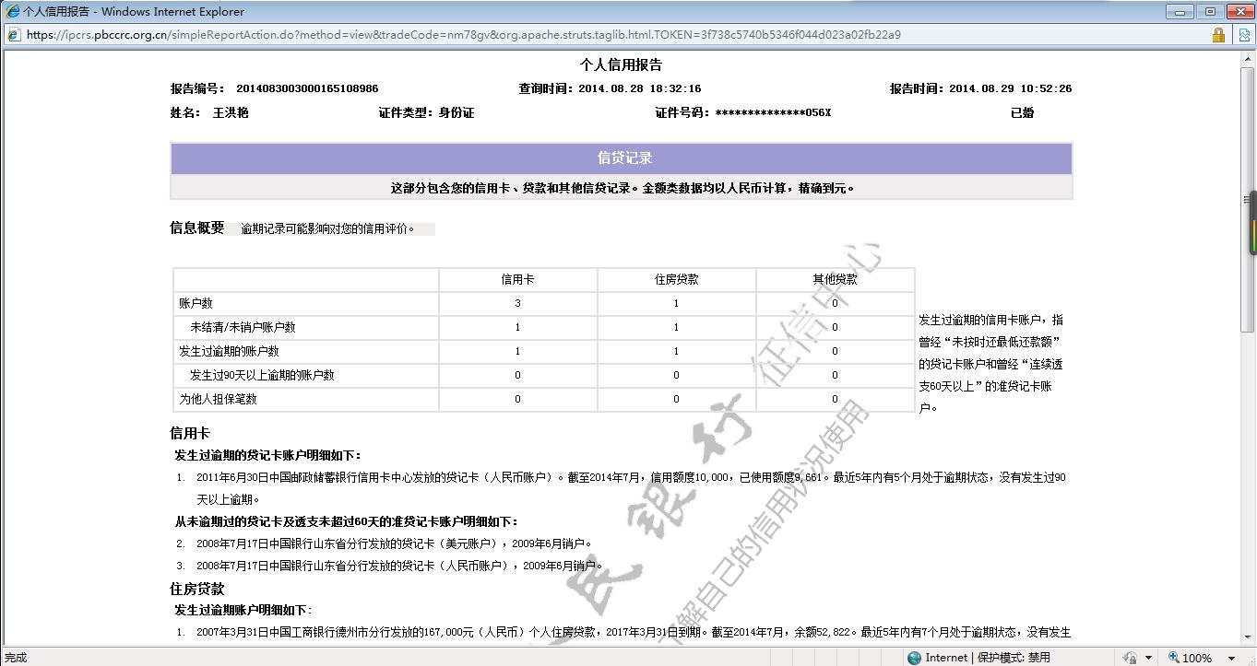Click the 为他人担保笔数 row label

218,400
